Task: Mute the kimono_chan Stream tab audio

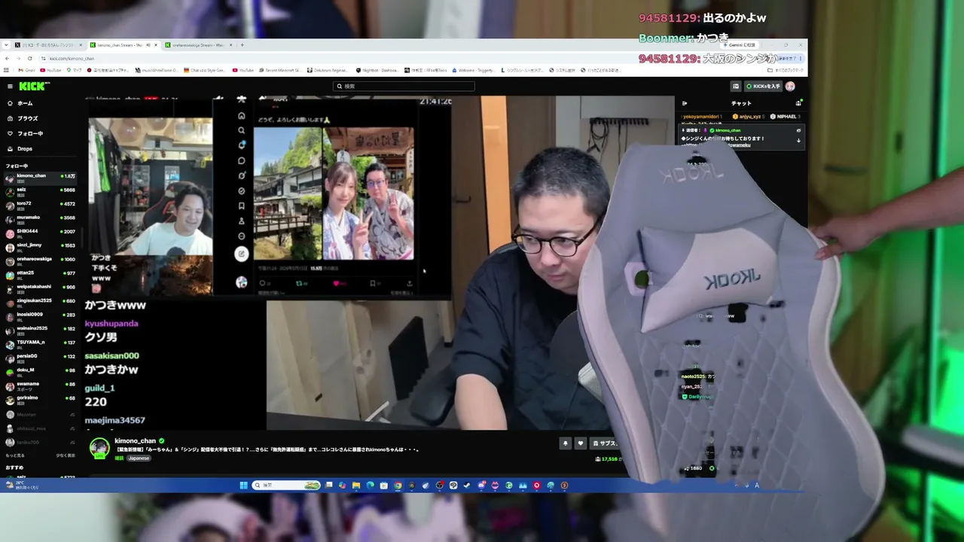Action: pos(148,45)
